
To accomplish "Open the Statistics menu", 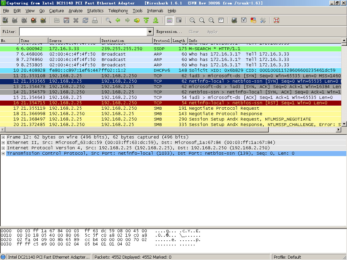I will 95,10.
